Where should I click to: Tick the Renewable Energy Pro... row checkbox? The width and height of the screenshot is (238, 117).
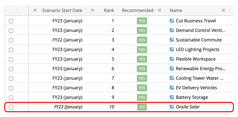click(11, 69)
